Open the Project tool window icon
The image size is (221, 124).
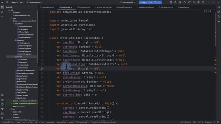[x=2, y=7]
